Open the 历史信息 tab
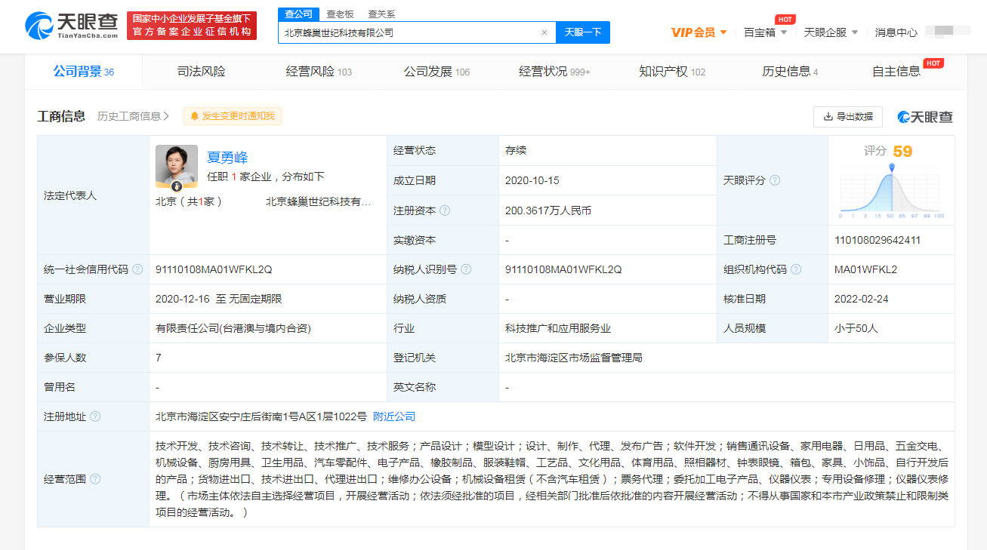 coord(790,72)
